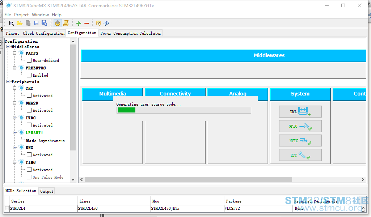371x217 pixels.
Task: Click the code generation progress bar
Action: pyautogui.click(x=184, y=110)
